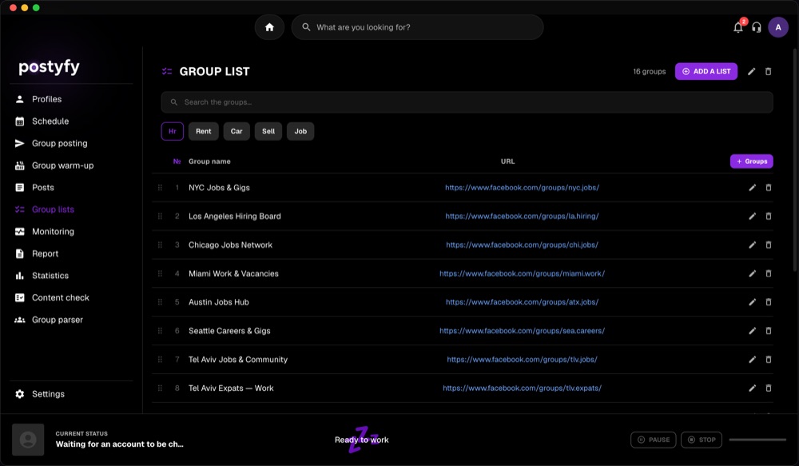Click the drag handle of Austin Jobs Hub row
799x466 pixels.
tap(160, 302)
